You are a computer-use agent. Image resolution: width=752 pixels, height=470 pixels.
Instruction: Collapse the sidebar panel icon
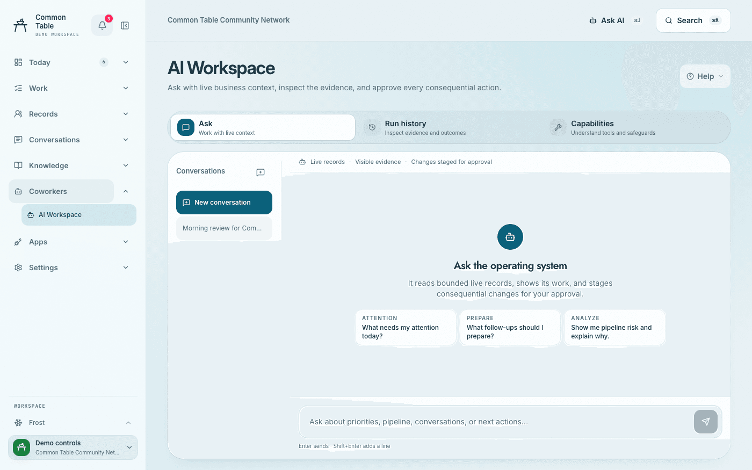click(x=125, y=25)
